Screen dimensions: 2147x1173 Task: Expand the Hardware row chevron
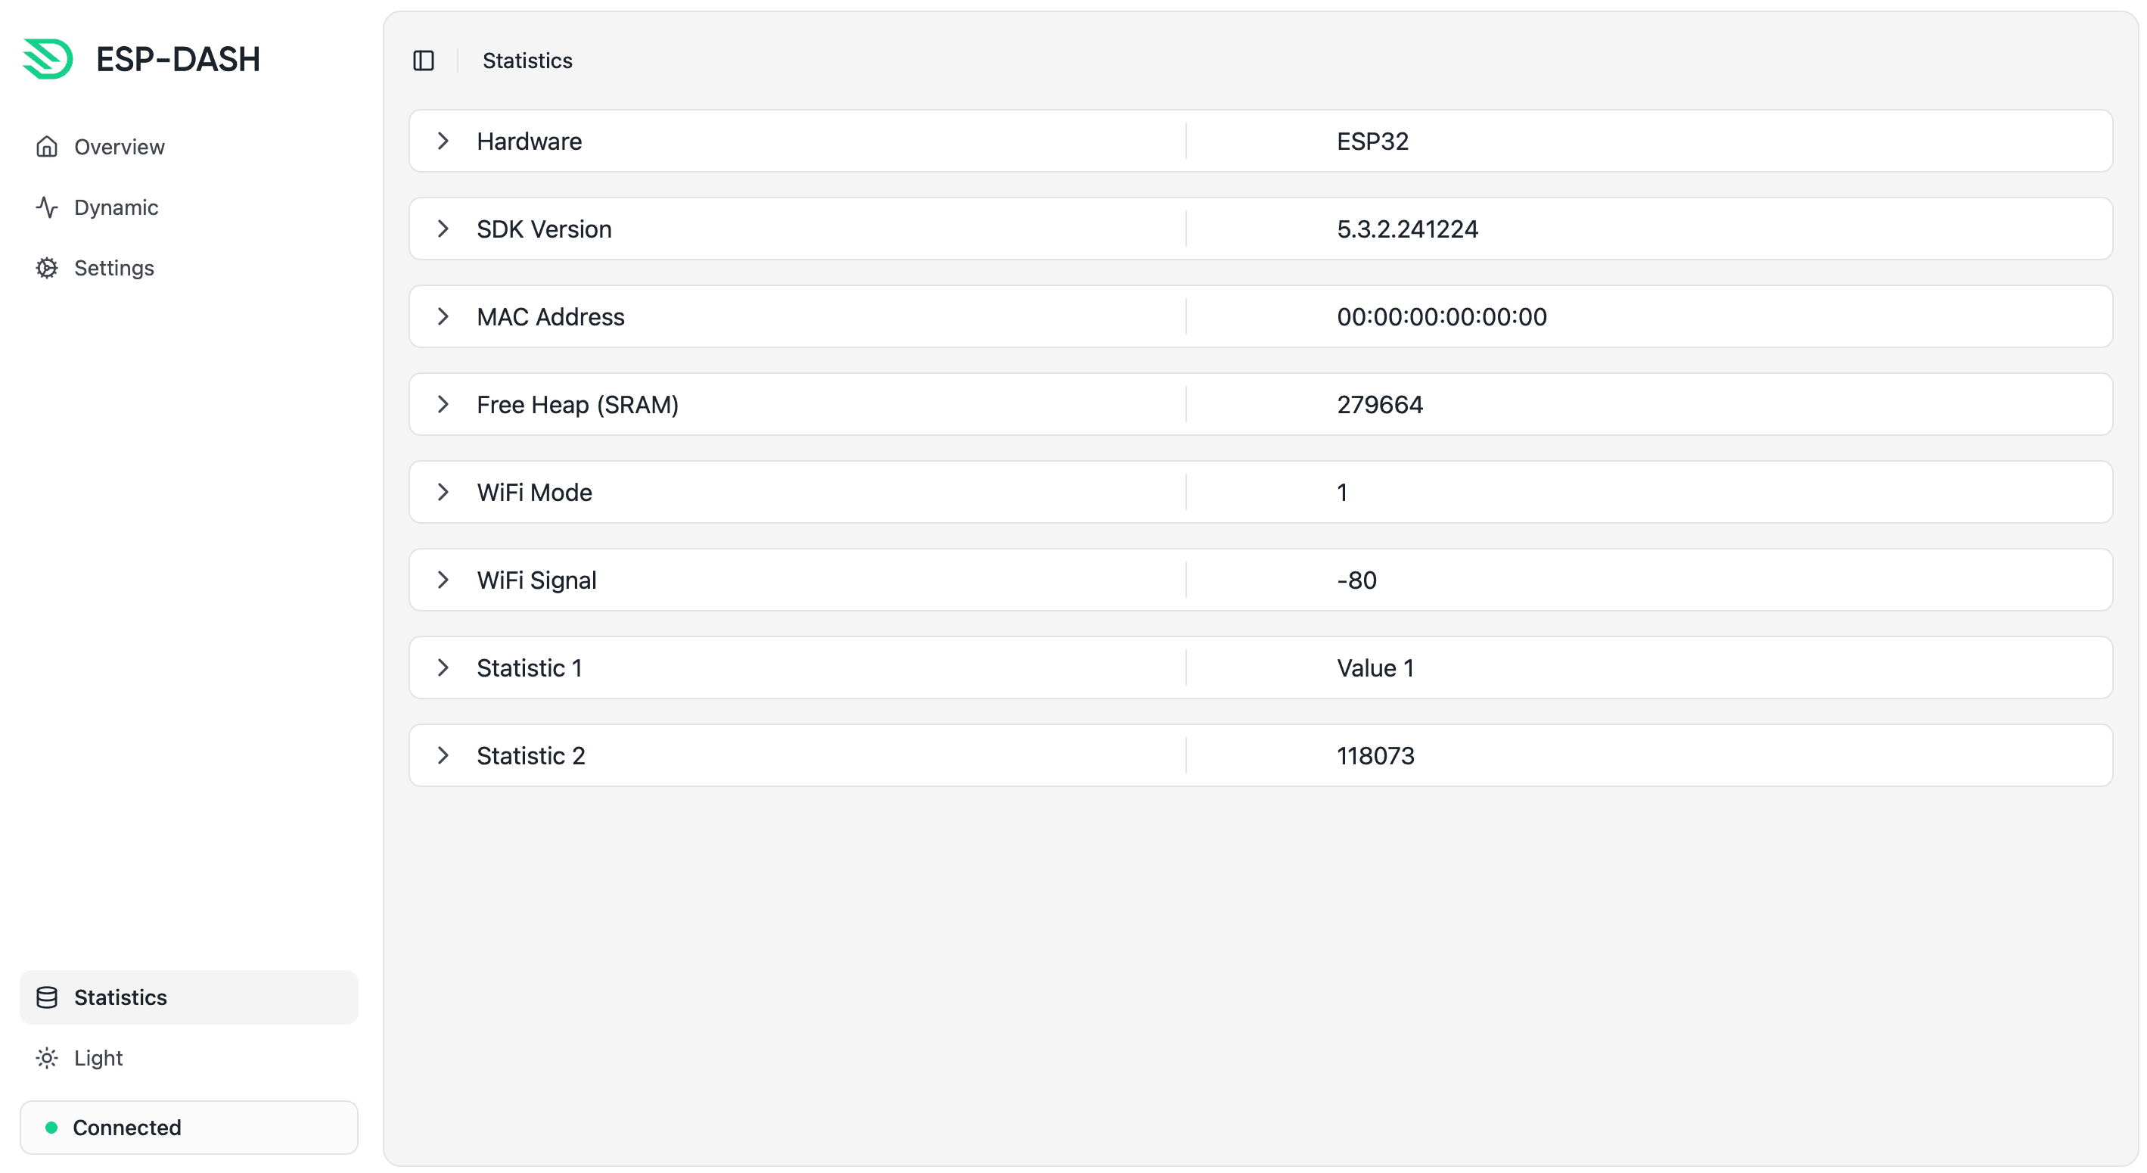coord(443,141)
